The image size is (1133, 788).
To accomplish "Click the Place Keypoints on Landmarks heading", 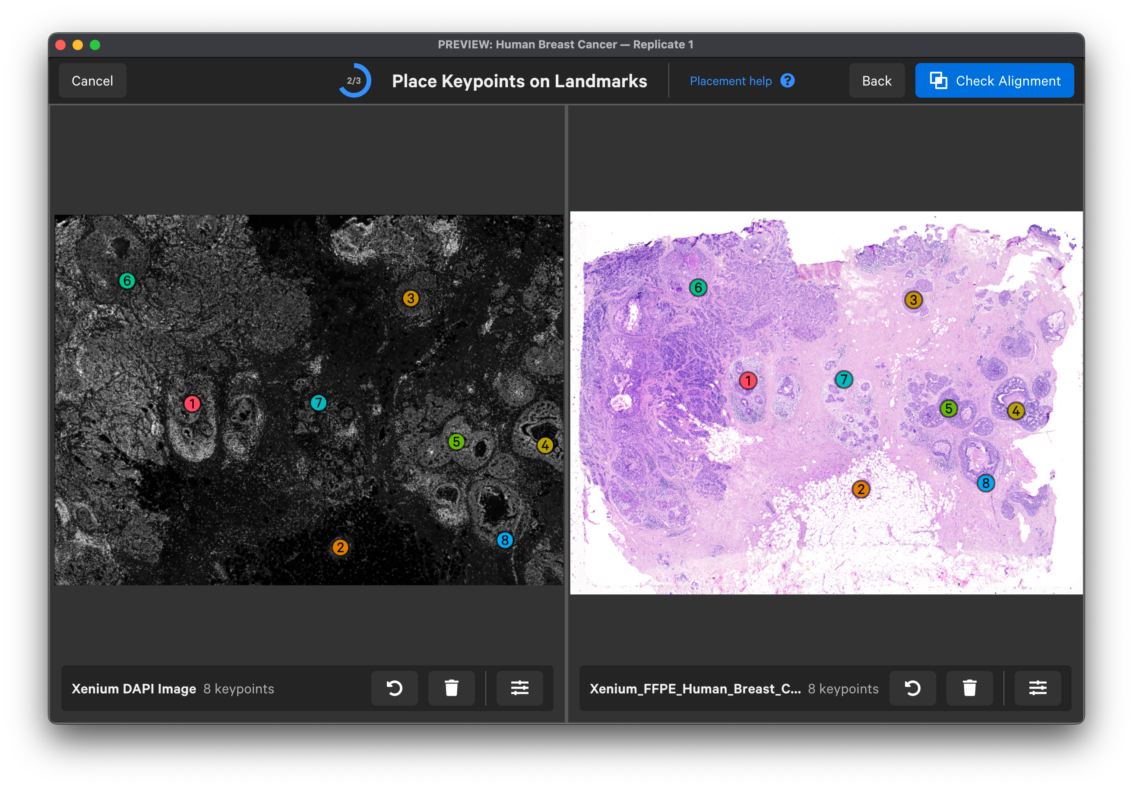I will click(x=519, y=81).
